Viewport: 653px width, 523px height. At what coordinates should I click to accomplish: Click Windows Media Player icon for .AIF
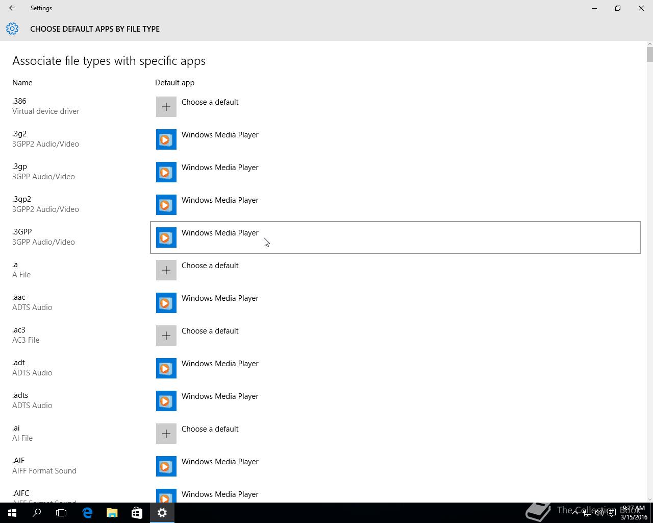pos(166,466)
